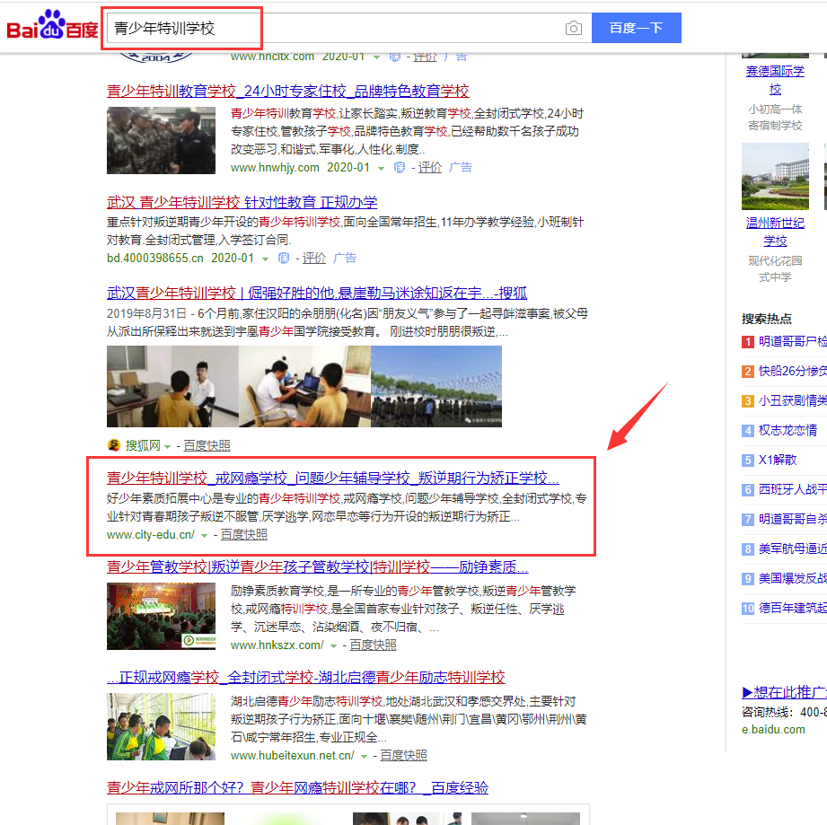Open 评价 link on hnwhjy.com result
This screenshot has width=827, height=825.
click(430, 168)
